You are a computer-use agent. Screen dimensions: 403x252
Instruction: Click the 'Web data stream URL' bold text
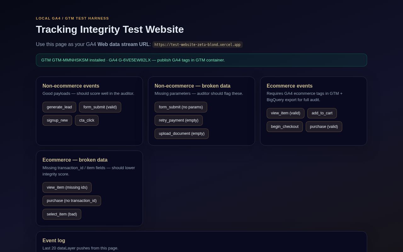123,44
